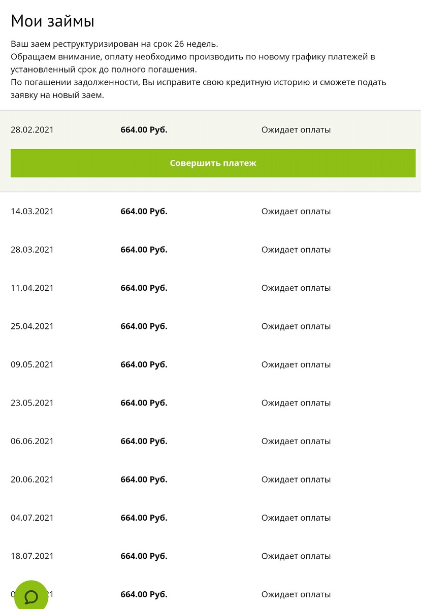Click the 18.07.2021 payment date
Image resolution: width=421 pixels, height=609 pixels.
(32, 556)
